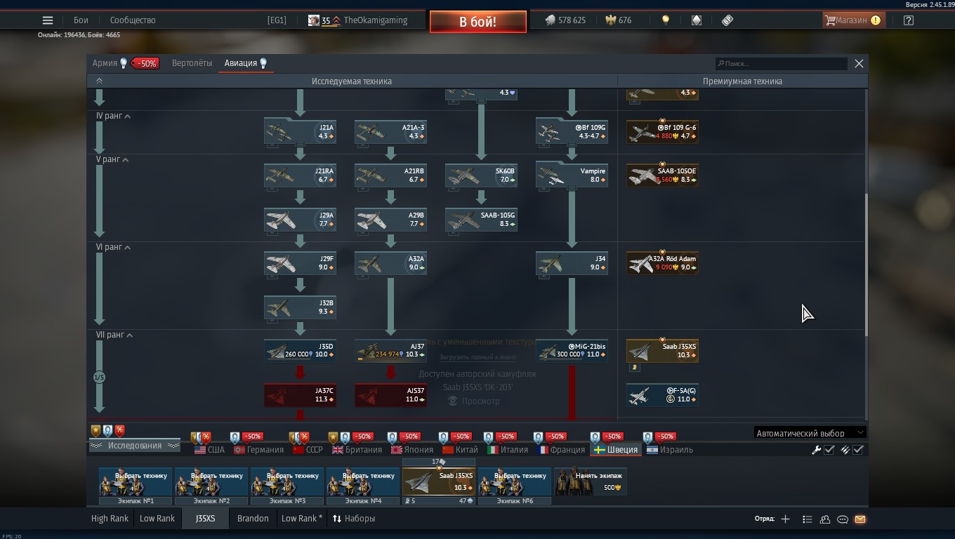This screenshot has width=955, height=539.
Task: Open the Сообщество menu
Action: coord(133,20)
